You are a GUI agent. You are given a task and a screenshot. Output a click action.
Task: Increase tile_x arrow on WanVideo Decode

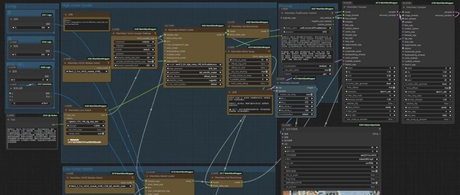tap(313, 99)
